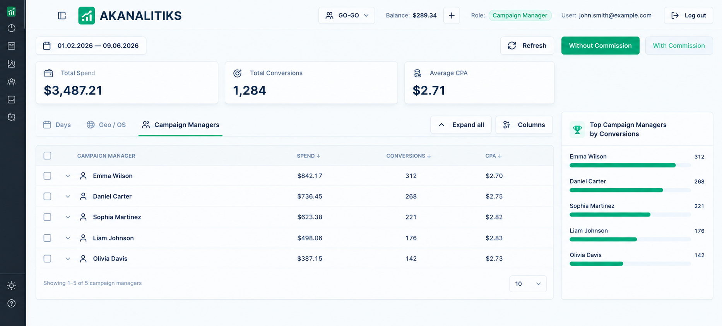The image size is (722, 326).
Task: Tick the select-all checkbox in the table header
Action: coord(48,156)
